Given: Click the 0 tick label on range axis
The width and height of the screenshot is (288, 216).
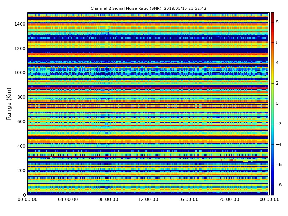Looking at the screenshot, I should coord(24,195).
